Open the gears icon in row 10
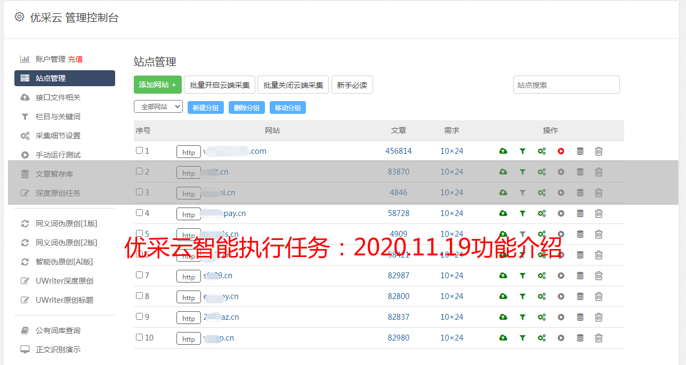The width and height of the screenshot is (686, 365). [542, 338]
